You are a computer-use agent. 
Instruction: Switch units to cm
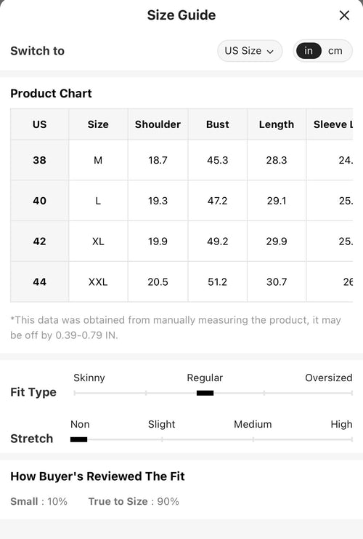[335, 51]
